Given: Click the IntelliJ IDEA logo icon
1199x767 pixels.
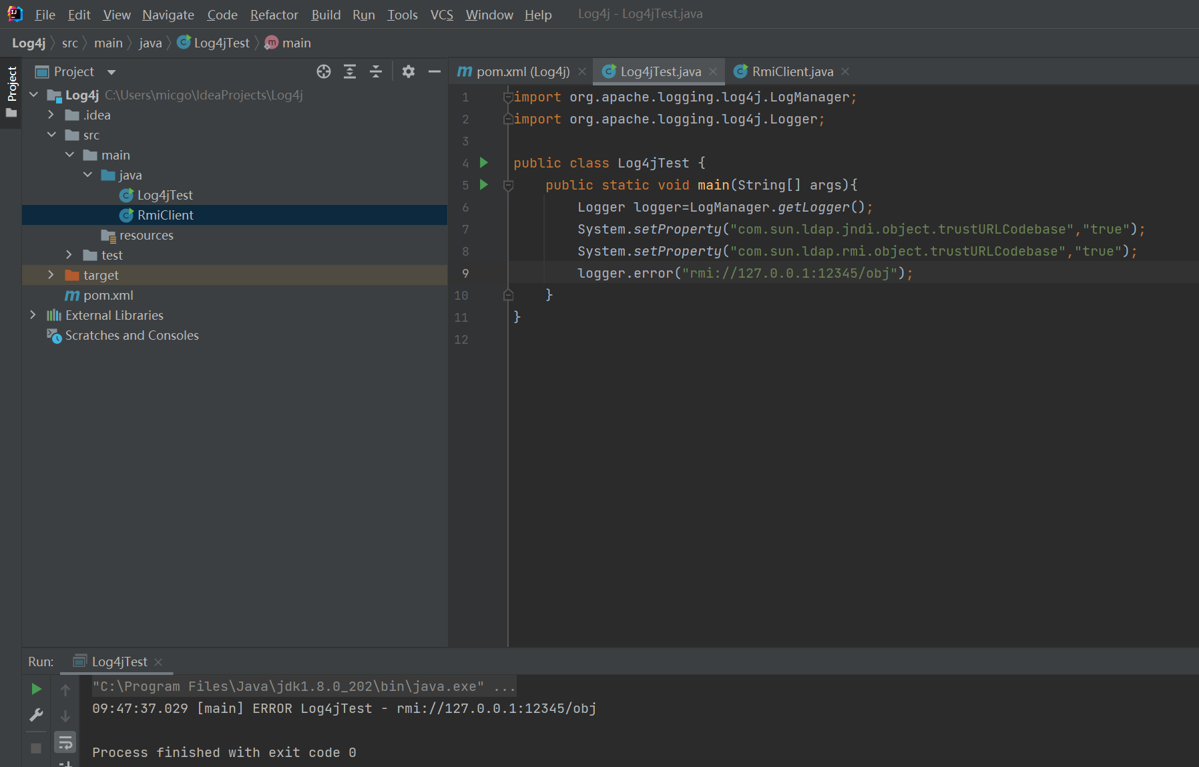Looking at the screenshot, I should point(15,14).
